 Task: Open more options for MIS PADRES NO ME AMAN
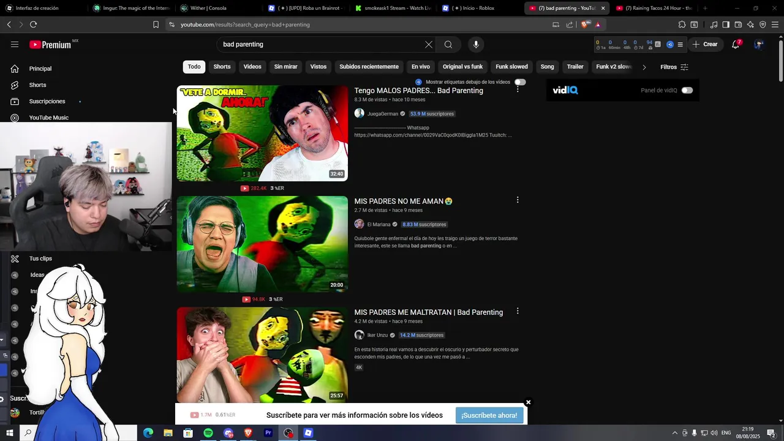click(x=518, y=200)
